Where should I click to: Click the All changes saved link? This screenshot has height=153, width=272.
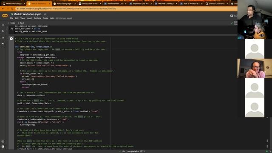(64, 18)
